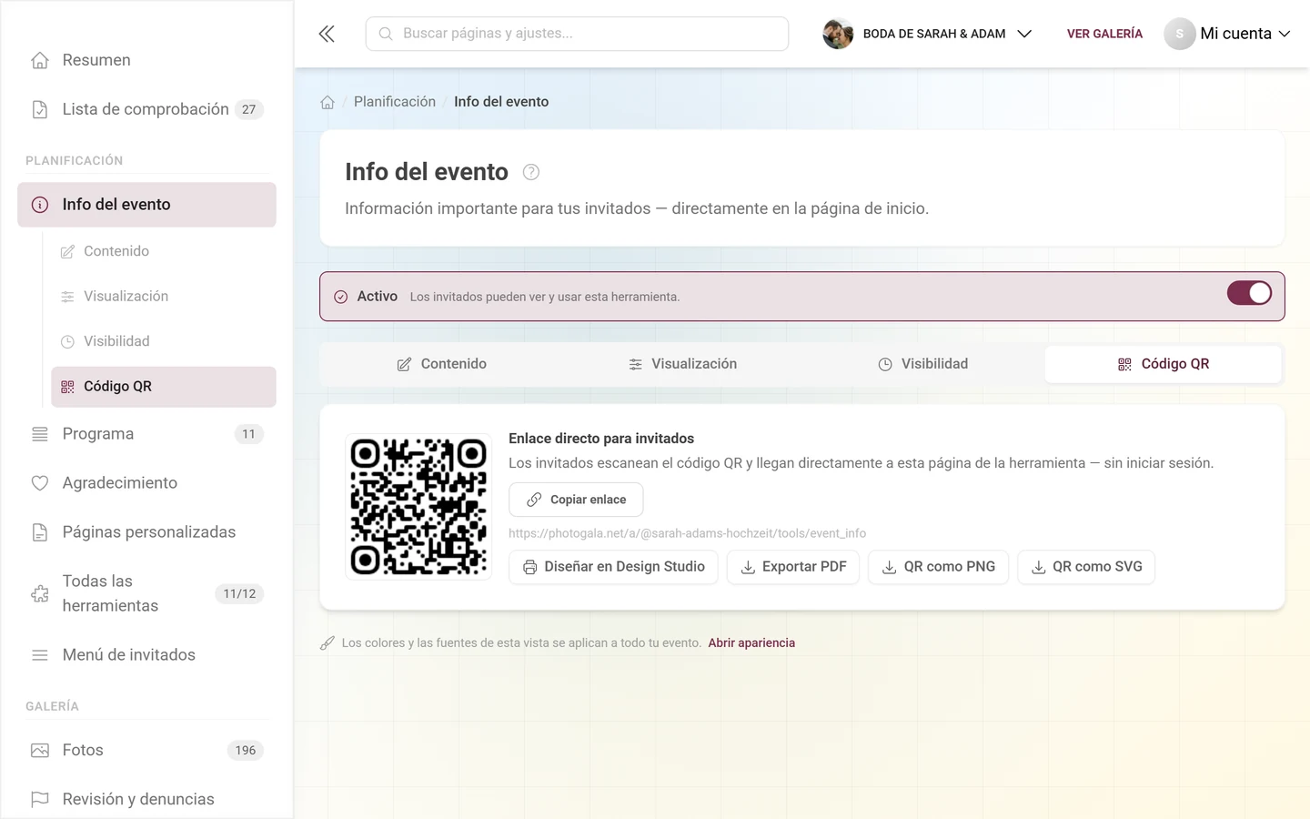Click Diseñar en Design Studio button
The image size is (1310, 819).
pyautogui.click(x=613, y=567)
